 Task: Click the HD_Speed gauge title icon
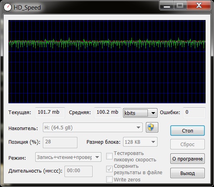(x=8, y=7)
